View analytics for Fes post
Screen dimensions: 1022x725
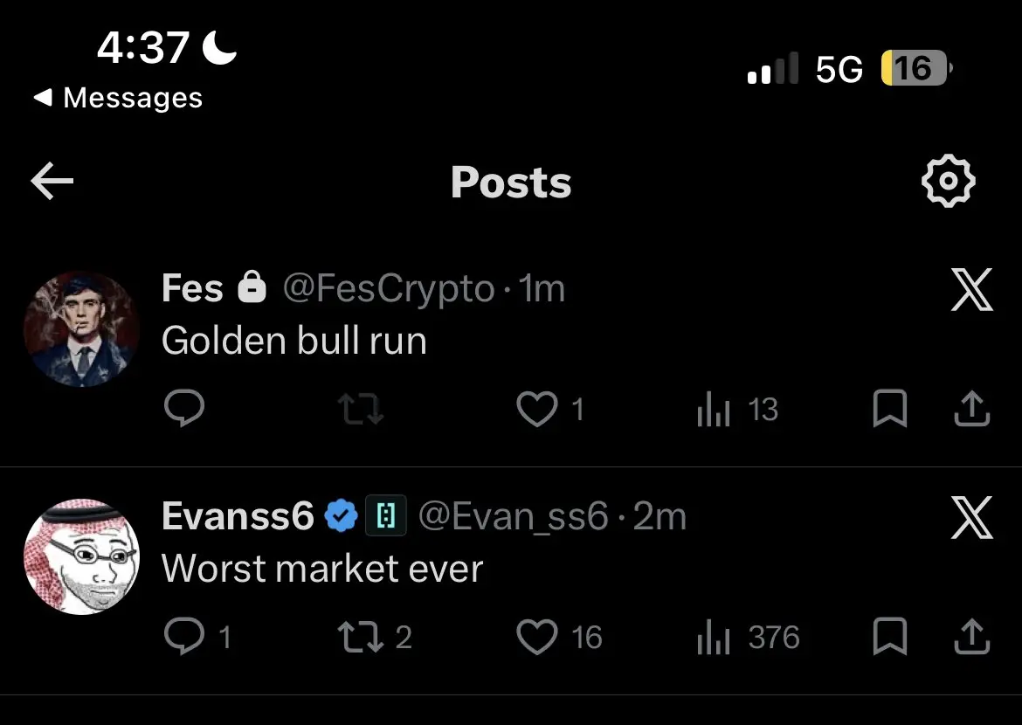pos(715,409)
